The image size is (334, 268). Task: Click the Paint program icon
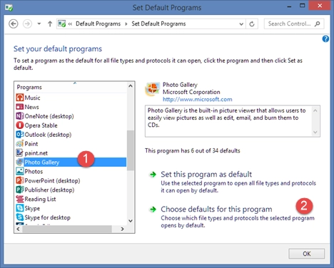[x=20, y=144]
